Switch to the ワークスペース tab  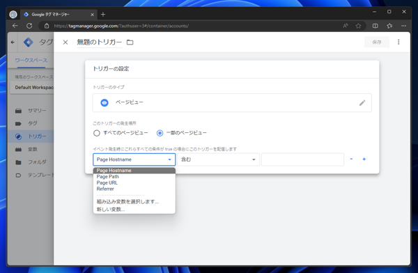(x=31, y=61)
